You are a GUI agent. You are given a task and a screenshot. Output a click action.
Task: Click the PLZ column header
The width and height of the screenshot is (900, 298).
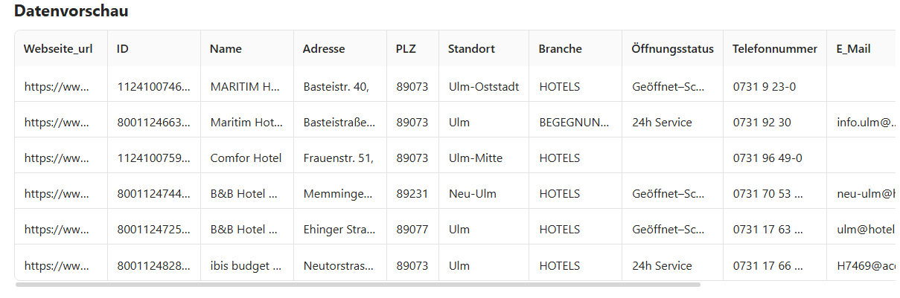413,49
